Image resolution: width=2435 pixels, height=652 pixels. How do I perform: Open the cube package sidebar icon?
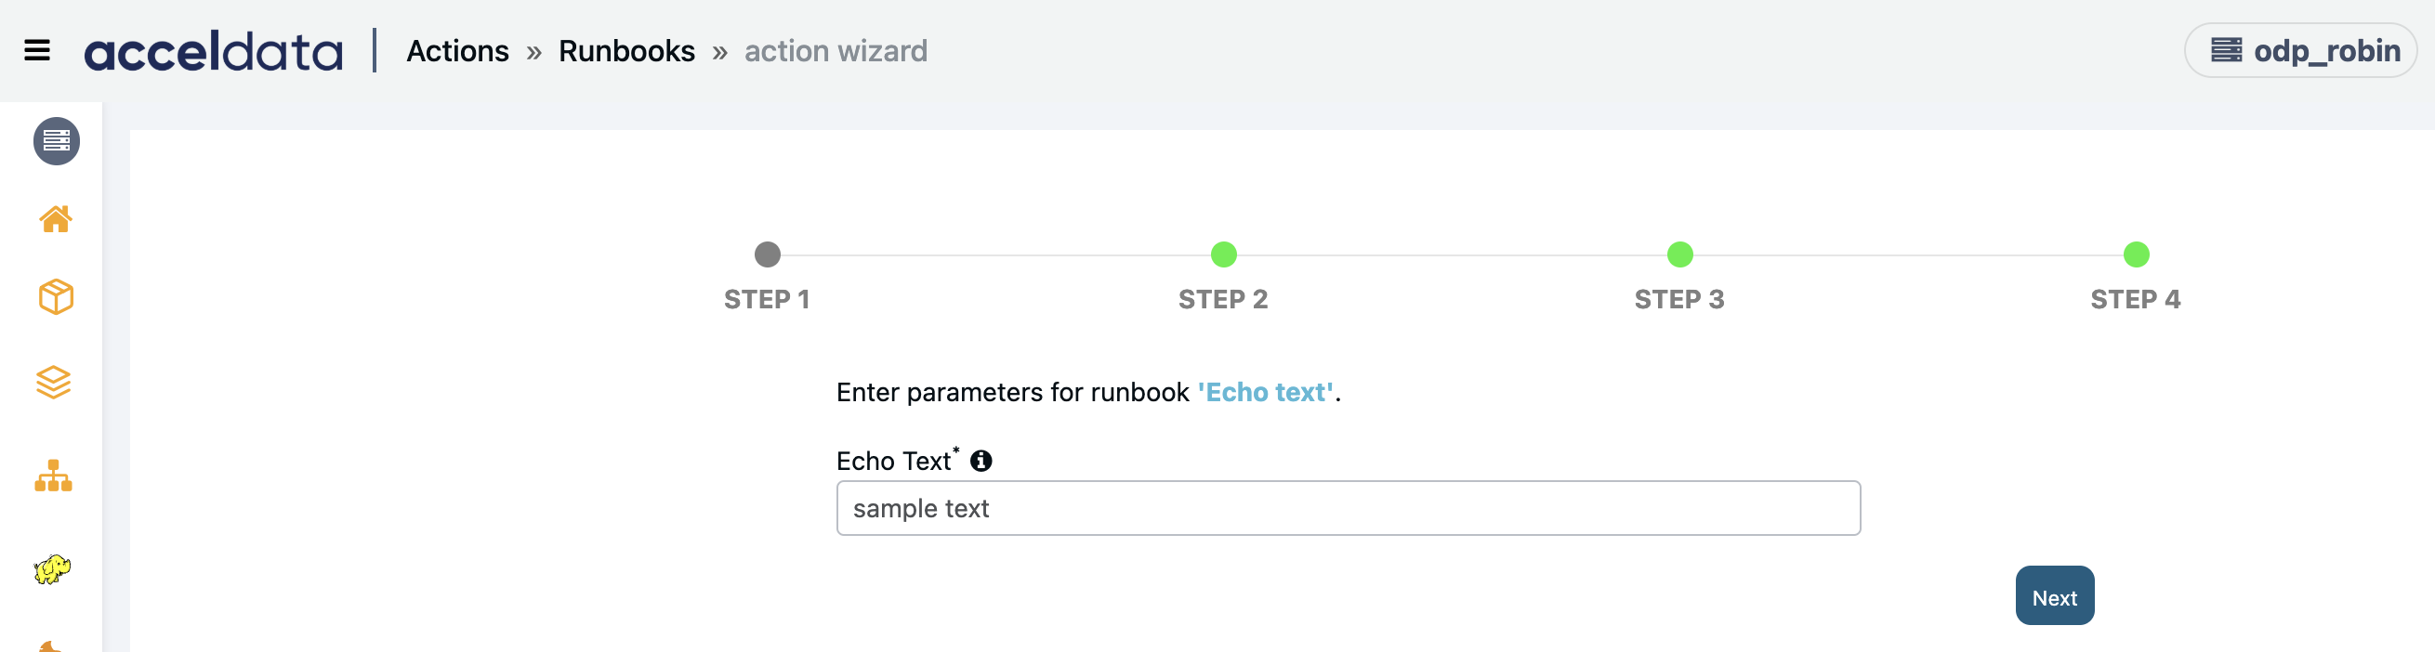point(56,296)
